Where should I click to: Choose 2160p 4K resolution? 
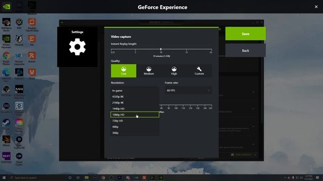(x=135, y=103)
